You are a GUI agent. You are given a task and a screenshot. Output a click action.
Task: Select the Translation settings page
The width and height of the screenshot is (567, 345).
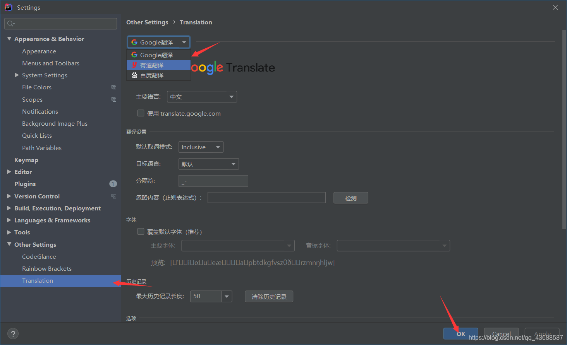pyautogui.click(x=60, y=281)
